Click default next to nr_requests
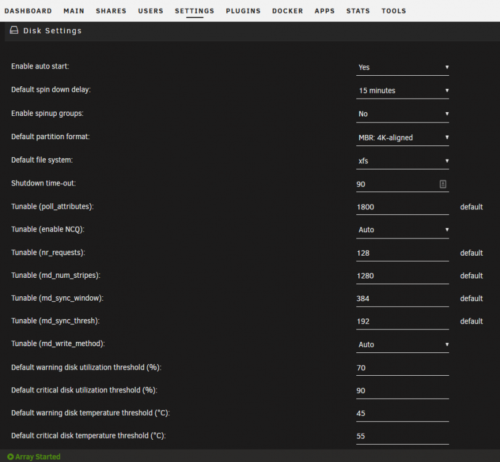This screenshot has width=500, height=462. (x=471, y=253)
